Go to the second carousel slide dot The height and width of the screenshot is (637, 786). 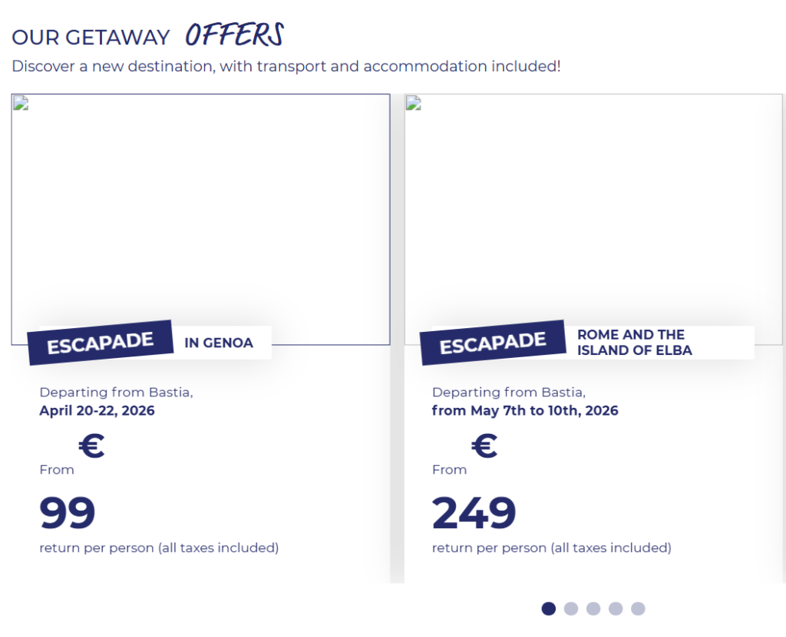click(570, 609)
